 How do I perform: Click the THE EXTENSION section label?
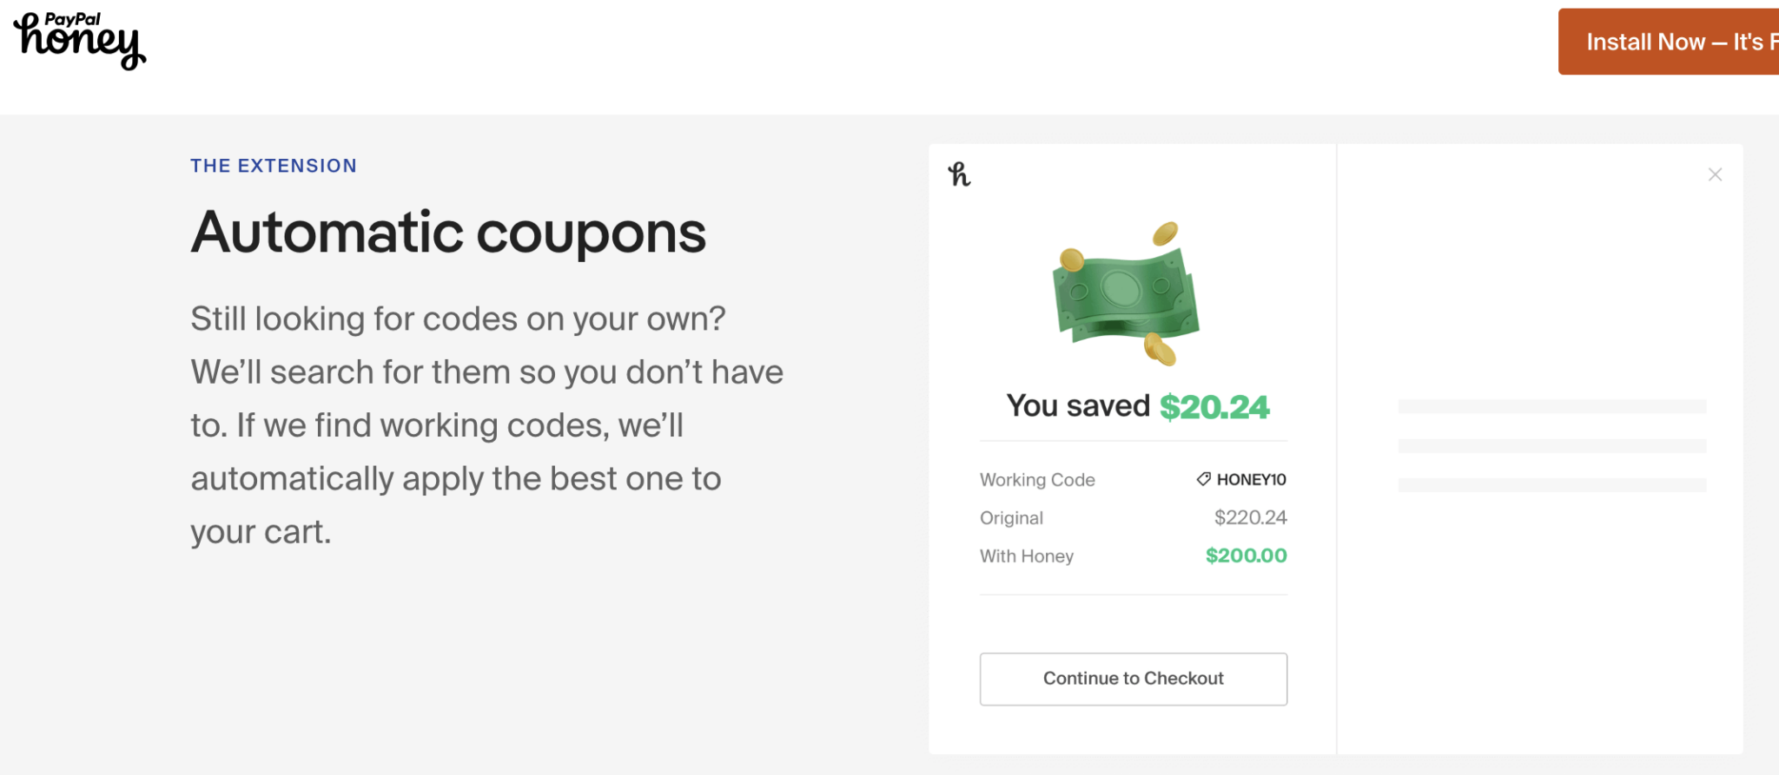274,165
